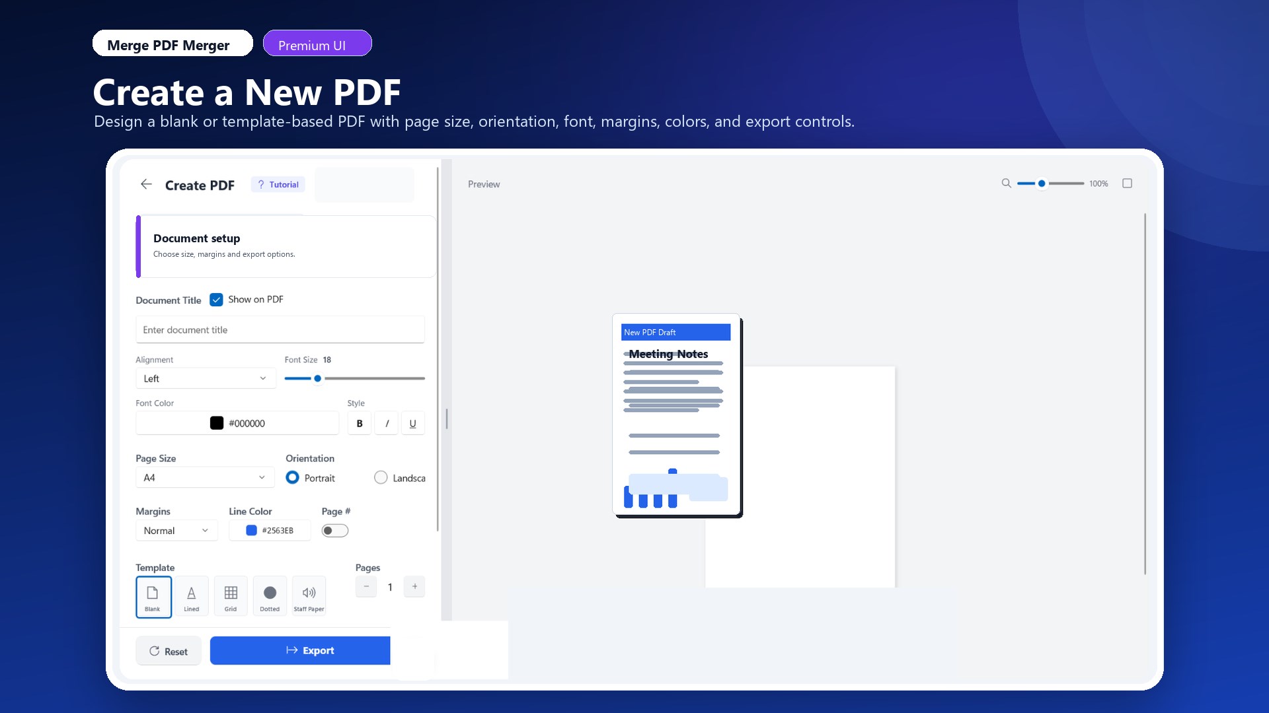Screen dimensions: 1269x713
Task: Click the #000000 font color hex value
Action: pyautogui.click(x=247, y=423)
